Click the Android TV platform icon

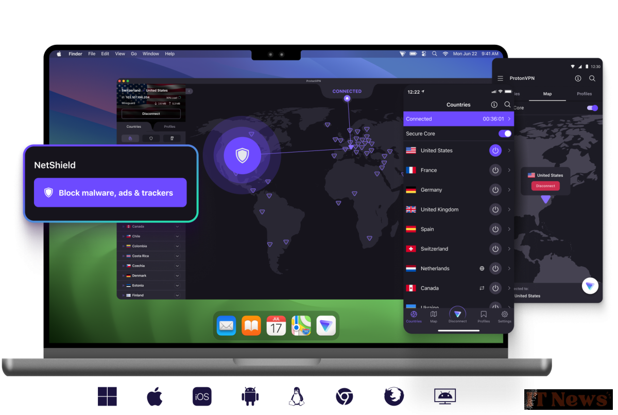[445, 396]
